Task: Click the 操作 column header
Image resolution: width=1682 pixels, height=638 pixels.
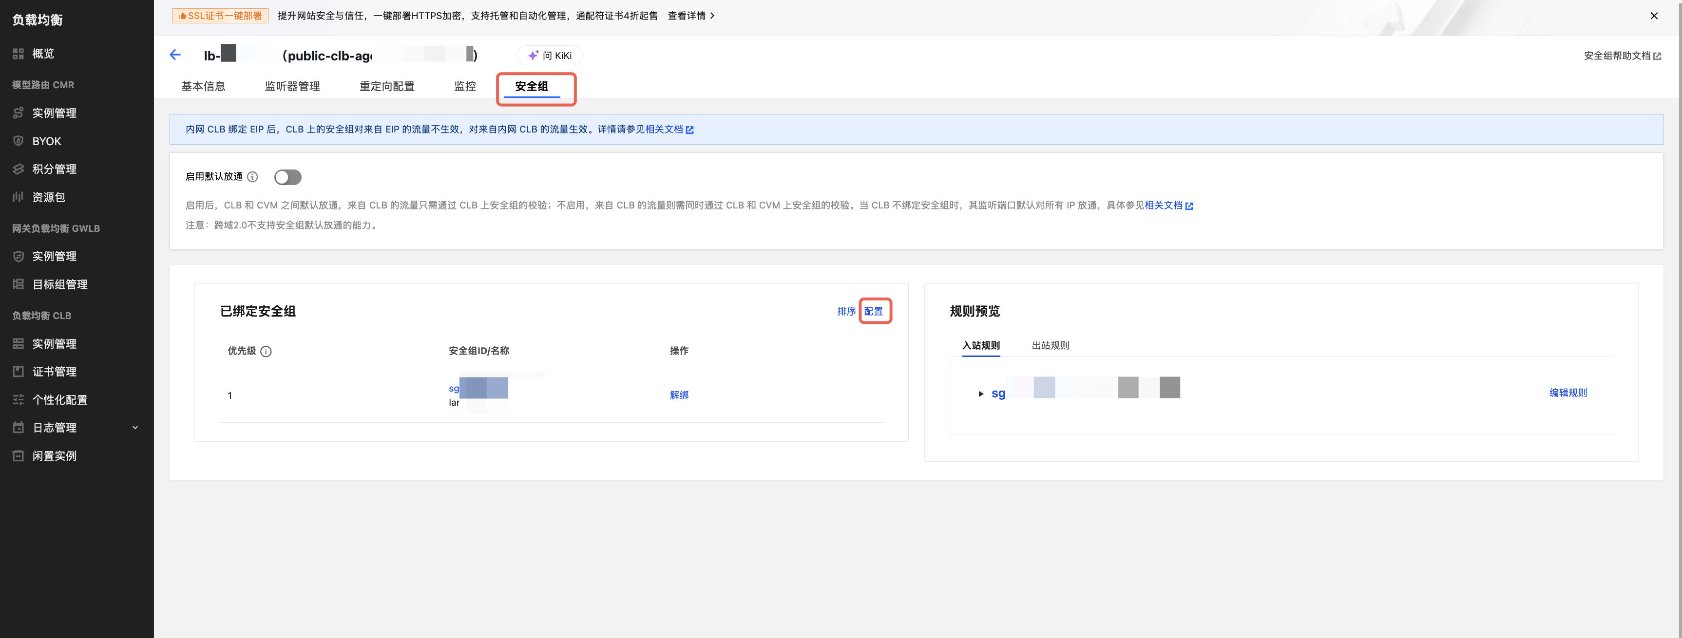Action: pyautogui.click(x=679, y=351)
